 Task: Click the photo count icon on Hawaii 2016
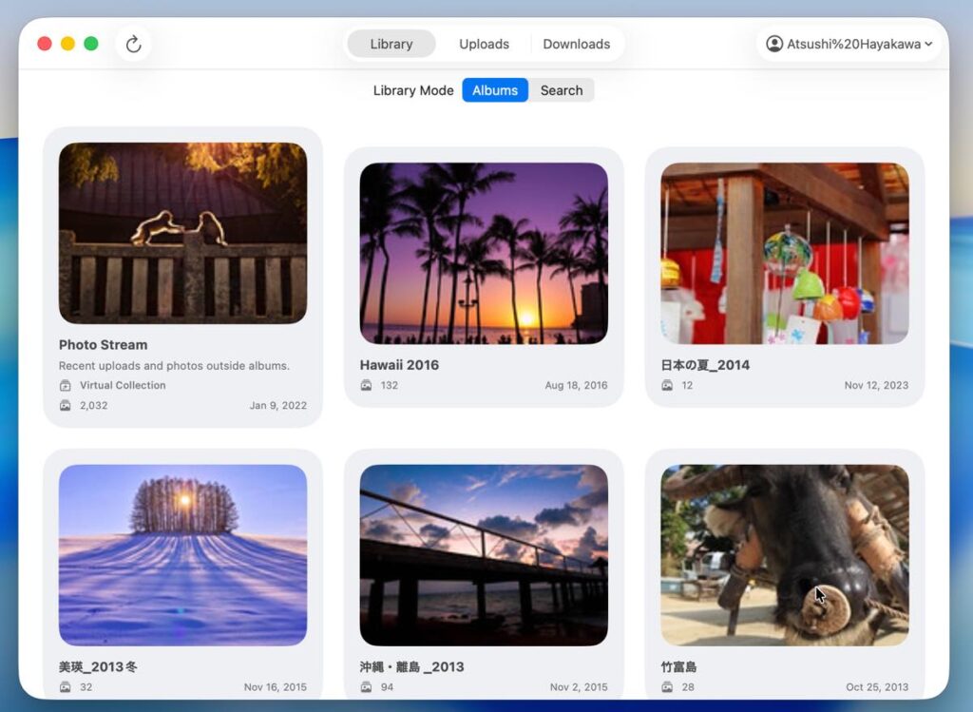367,386
